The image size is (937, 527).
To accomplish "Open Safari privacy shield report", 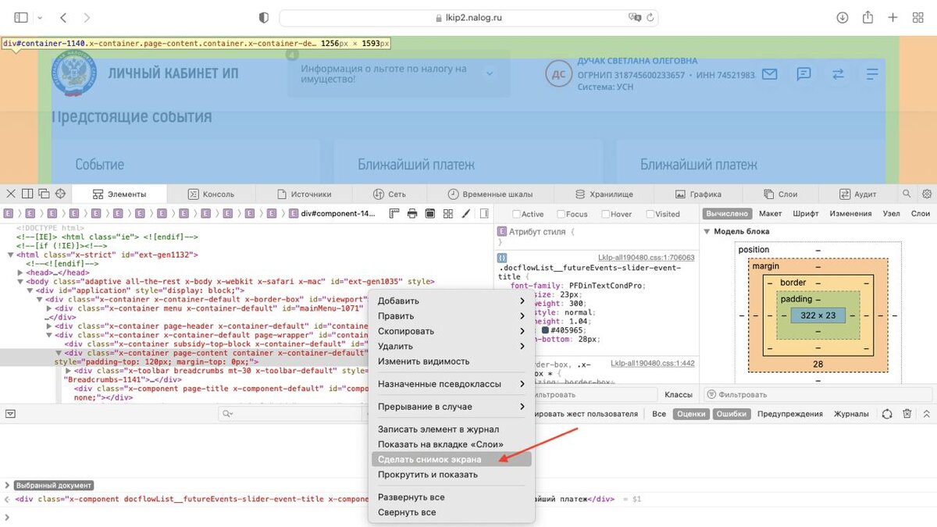I will coord(263,17).
